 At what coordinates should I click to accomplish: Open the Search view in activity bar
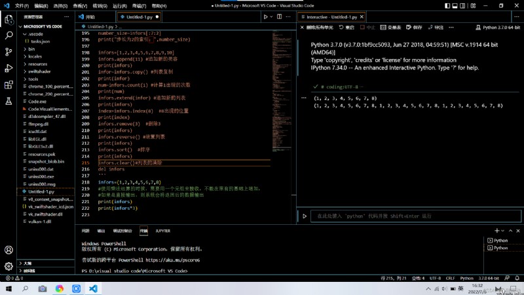point(9,35)
